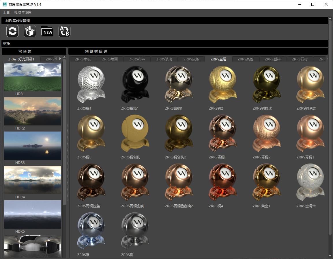
Task: Select the HDR3 sunset ocean thumbnail
Action: (x=33, y=146)
